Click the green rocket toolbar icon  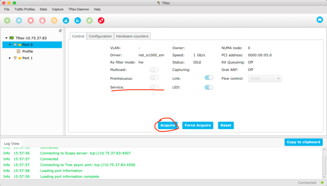(89, 20)
